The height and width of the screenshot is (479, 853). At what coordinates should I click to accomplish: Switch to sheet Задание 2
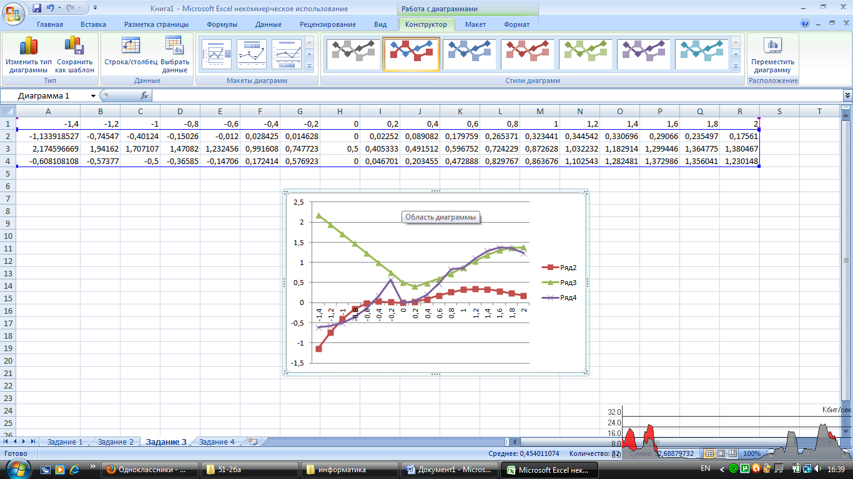coord(115,442)
